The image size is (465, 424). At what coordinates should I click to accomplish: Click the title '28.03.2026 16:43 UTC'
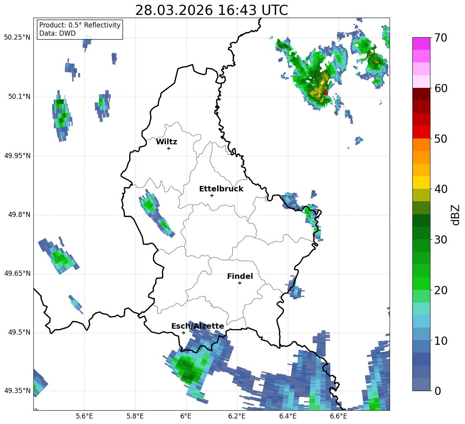click(211, 10)
